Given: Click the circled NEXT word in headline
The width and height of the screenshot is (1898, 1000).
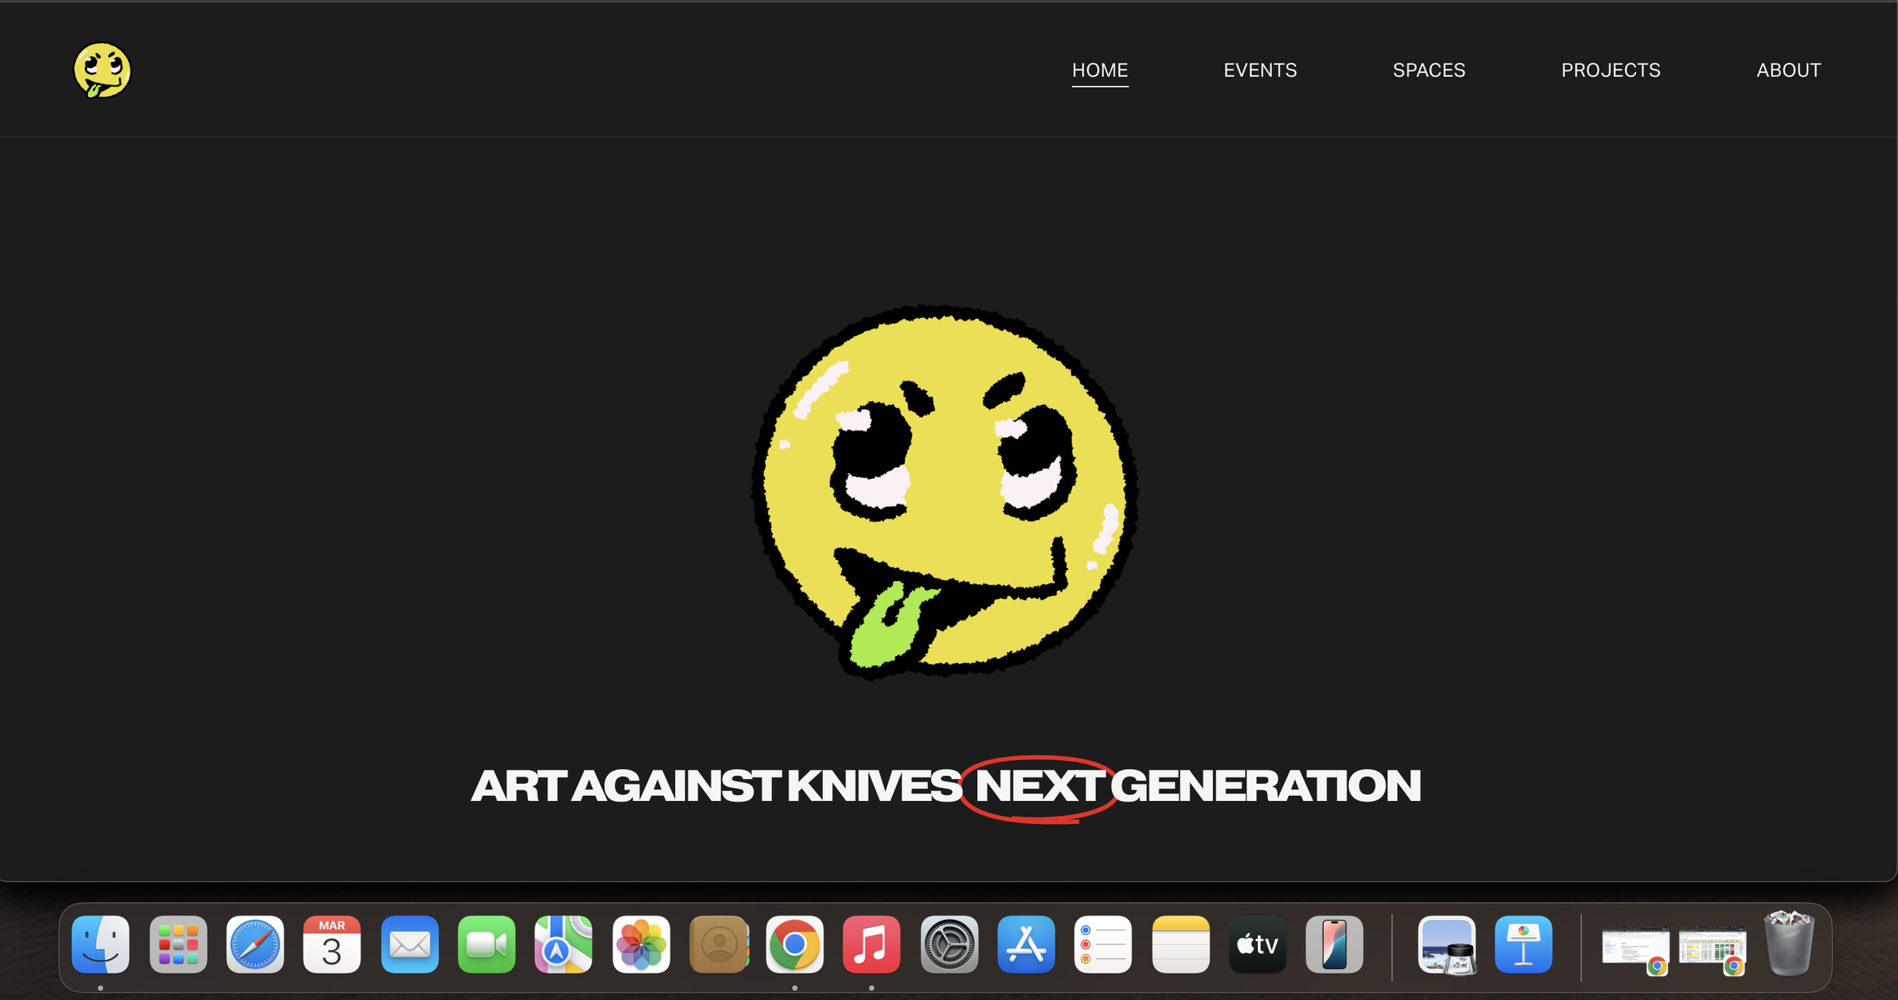Looking at the screenshot, I should 1038,787.
